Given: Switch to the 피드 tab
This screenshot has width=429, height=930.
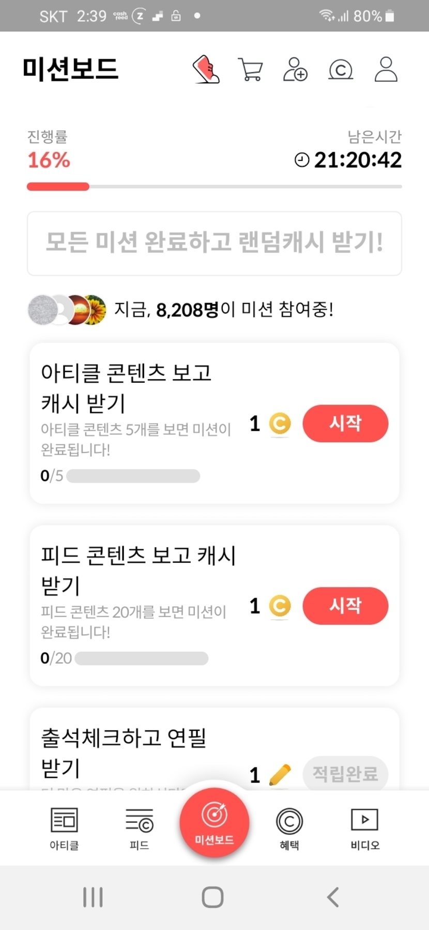Looking at the screenshot, I should click(x=139, y=828).
